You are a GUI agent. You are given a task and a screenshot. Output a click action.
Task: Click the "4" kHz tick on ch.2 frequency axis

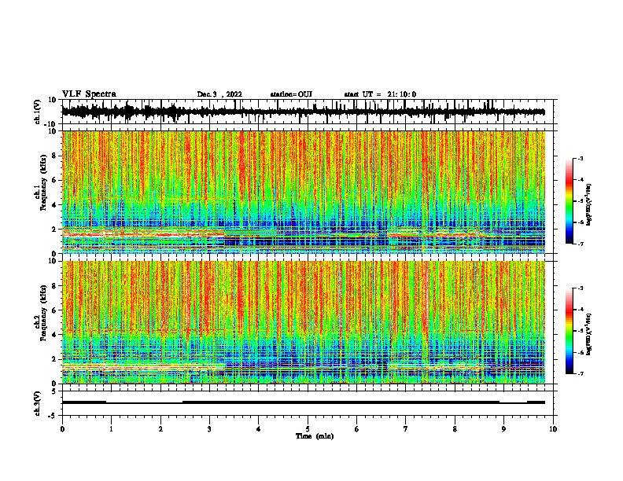click(x=54, y=335)
